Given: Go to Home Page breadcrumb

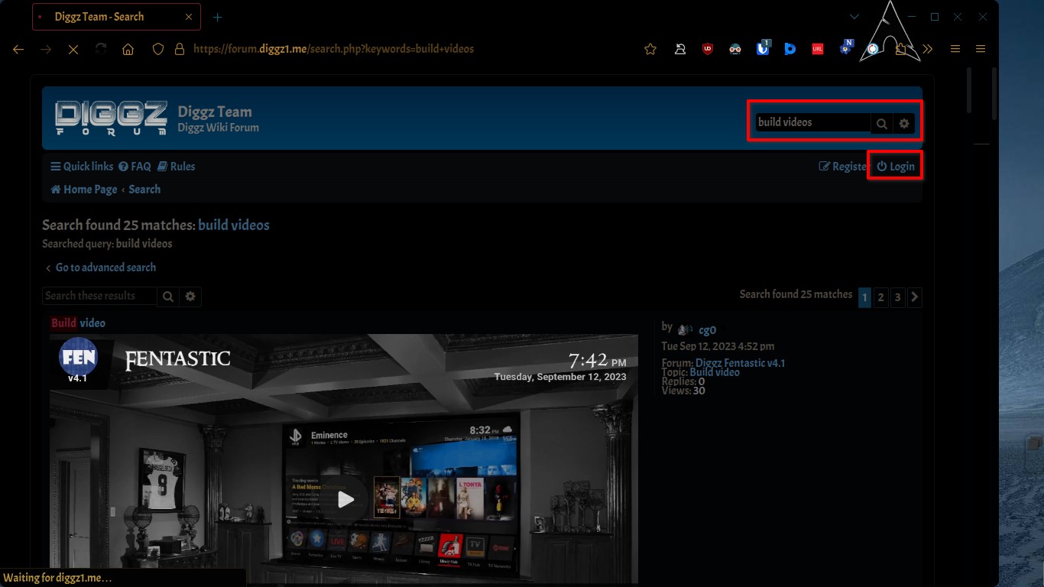Looking at the screenshot, I should tap(84, 190).
